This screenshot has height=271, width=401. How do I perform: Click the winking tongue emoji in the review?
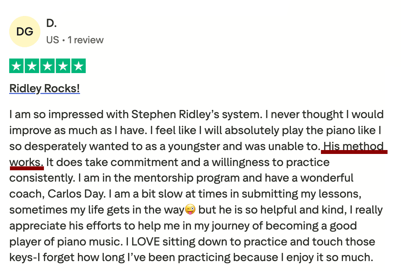click(190, 210)
